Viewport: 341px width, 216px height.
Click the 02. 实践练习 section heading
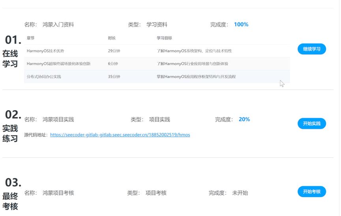(x=12, y=126)
